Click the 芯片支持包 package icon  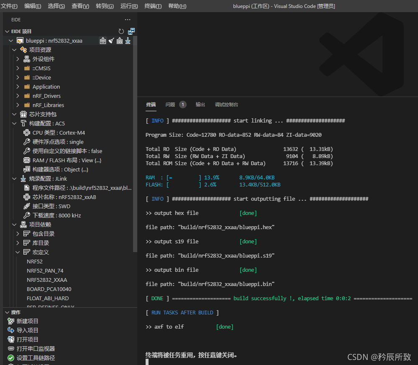[23, 114]
